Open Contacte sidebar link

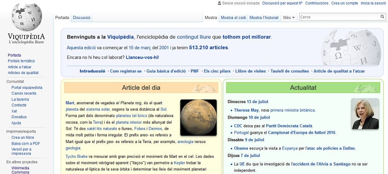(19, 105)
